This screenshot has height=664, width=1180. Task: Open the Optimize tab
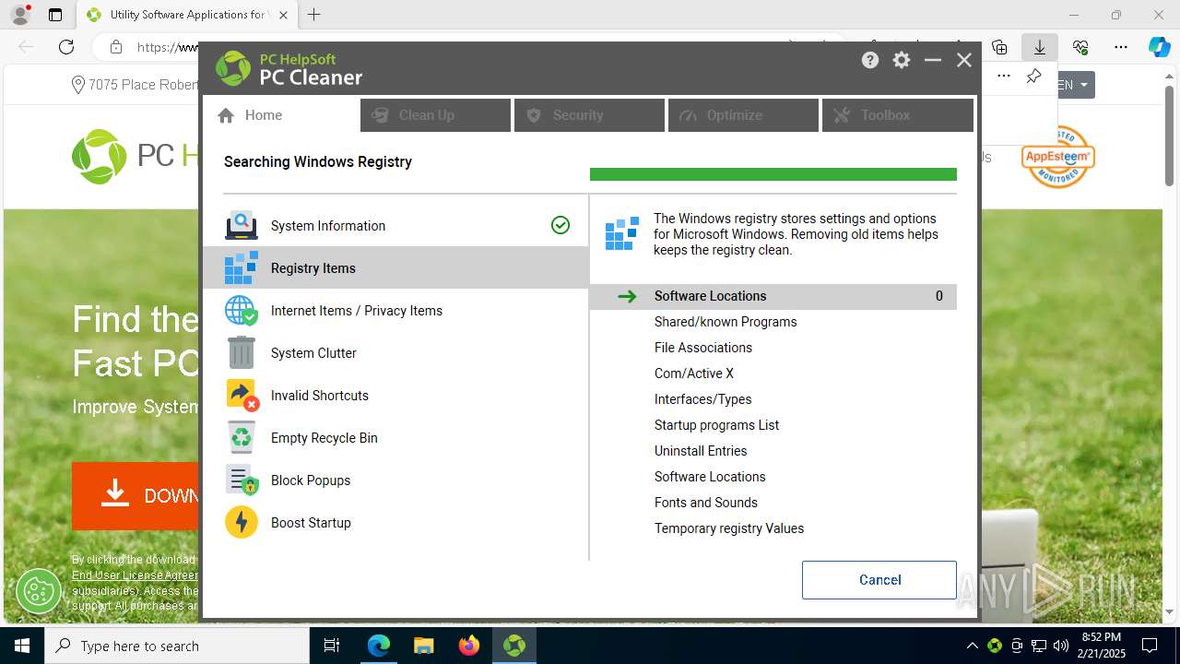pyautogui.click(x=743, y=115)
